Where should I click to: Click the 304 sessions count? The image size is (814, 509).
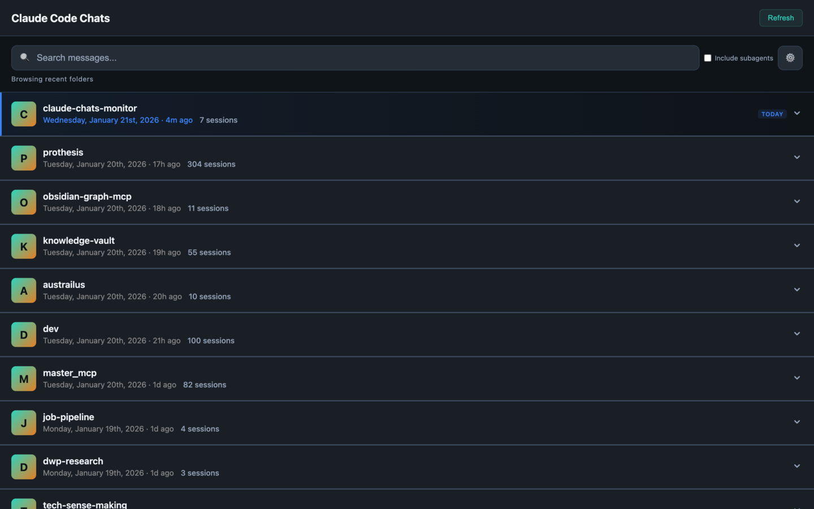[211, 164]
